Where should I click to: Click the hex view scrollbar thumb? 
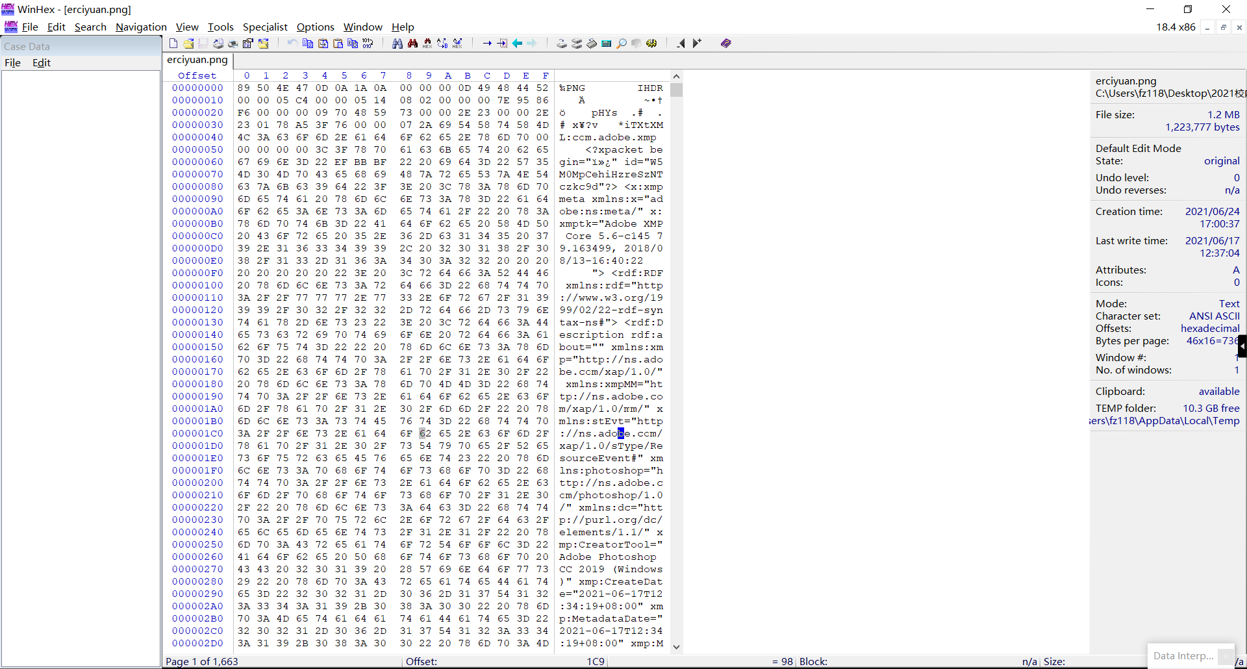tap(676, 90)
